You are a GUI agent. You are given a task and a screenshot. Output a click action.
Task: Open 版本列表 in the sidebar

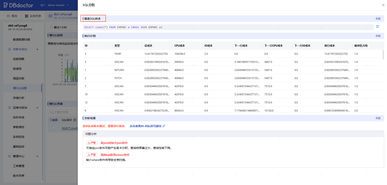point(19,176)
